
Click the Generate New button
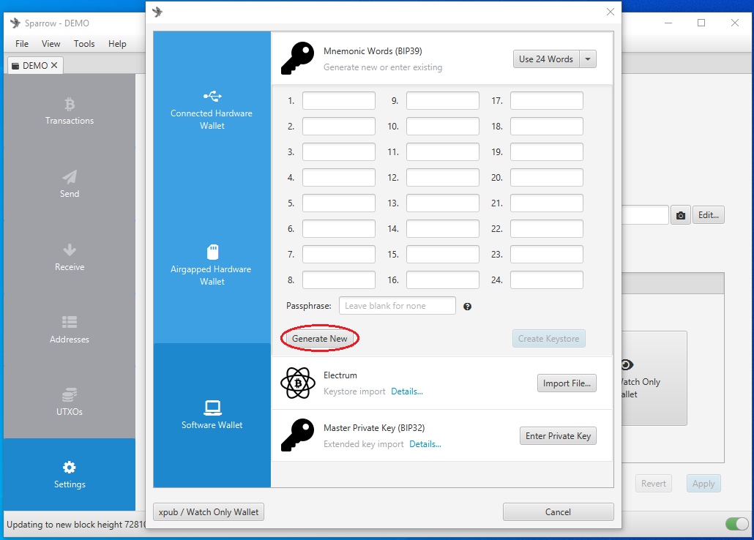coord(319,339)
